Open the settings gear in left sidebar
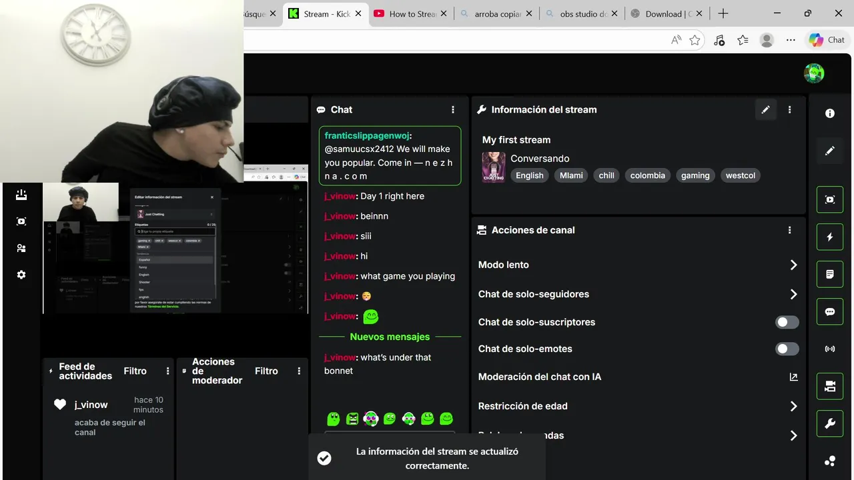 tap(21, 275)
